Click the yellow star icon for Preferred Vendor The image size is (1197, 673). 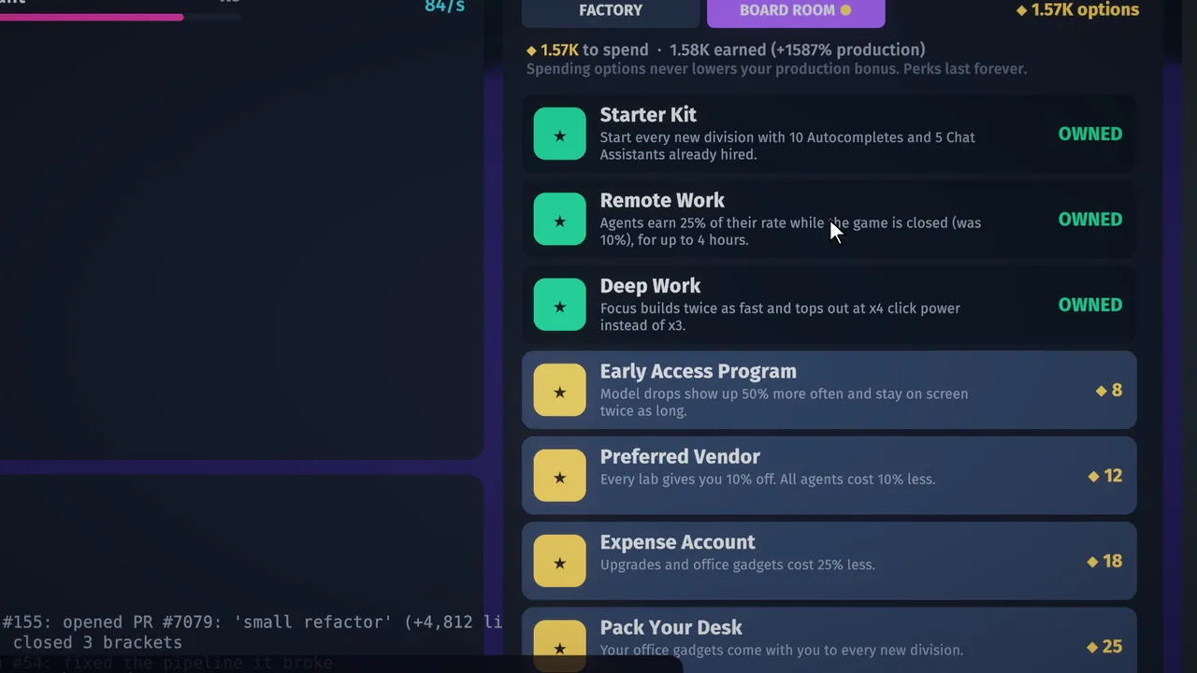click(x=559, y=477)
